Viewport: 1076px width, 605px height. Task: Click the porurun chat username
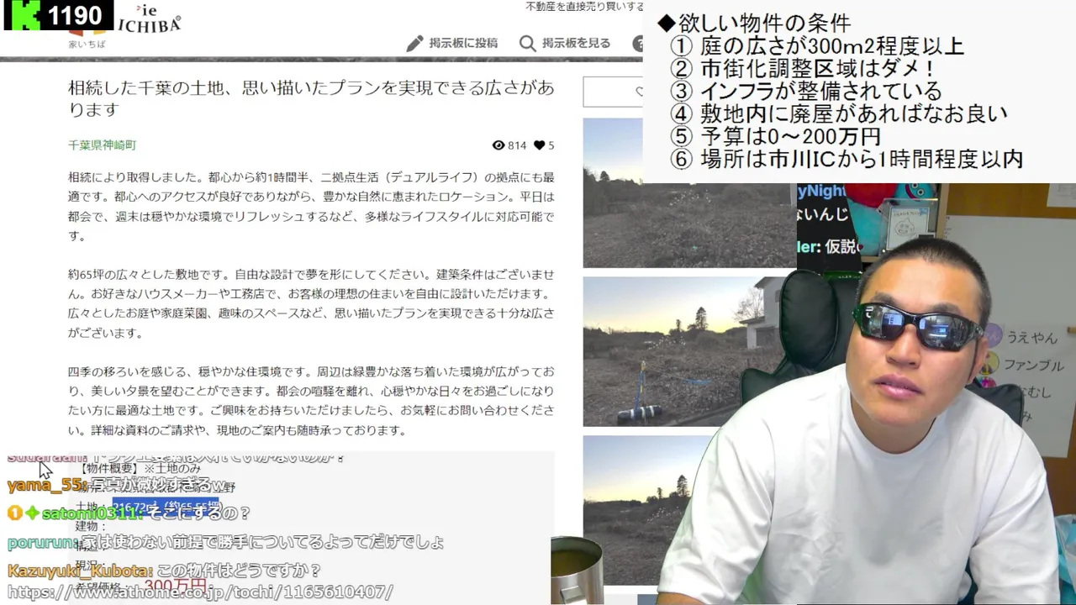pyautogui.click(x=40, y=542)
